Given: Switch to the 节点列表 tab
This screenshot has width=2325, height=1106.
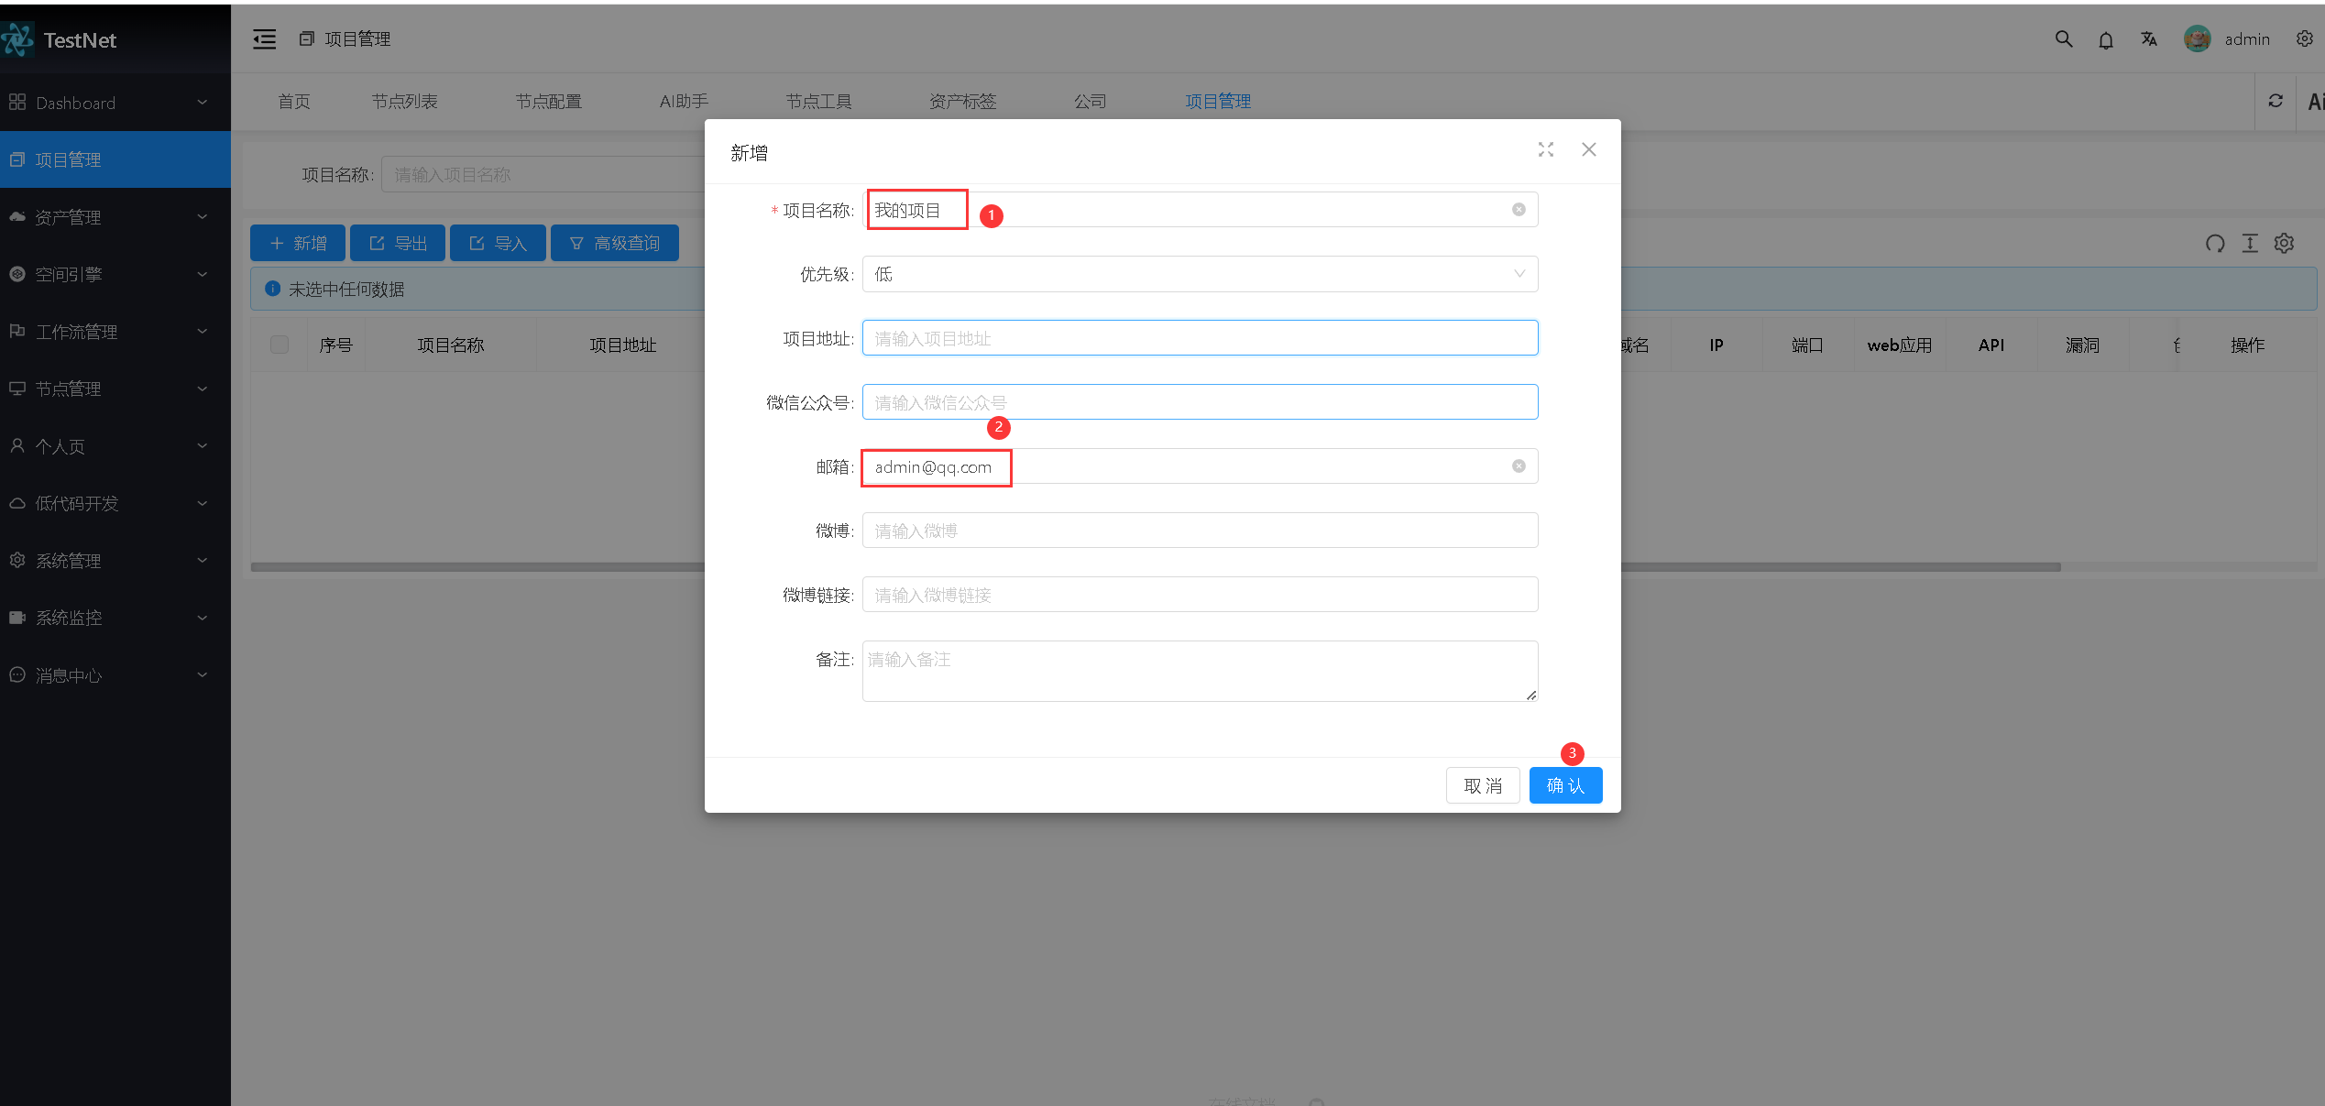Looking at the screenshot, I should tap(404, 101).
